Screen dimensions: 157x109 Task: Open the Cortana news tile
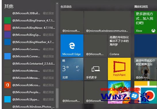point(119,46)
